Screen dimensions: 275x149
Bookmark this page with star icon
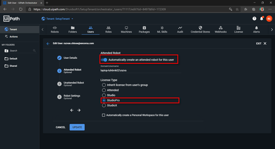coord(237,9)
